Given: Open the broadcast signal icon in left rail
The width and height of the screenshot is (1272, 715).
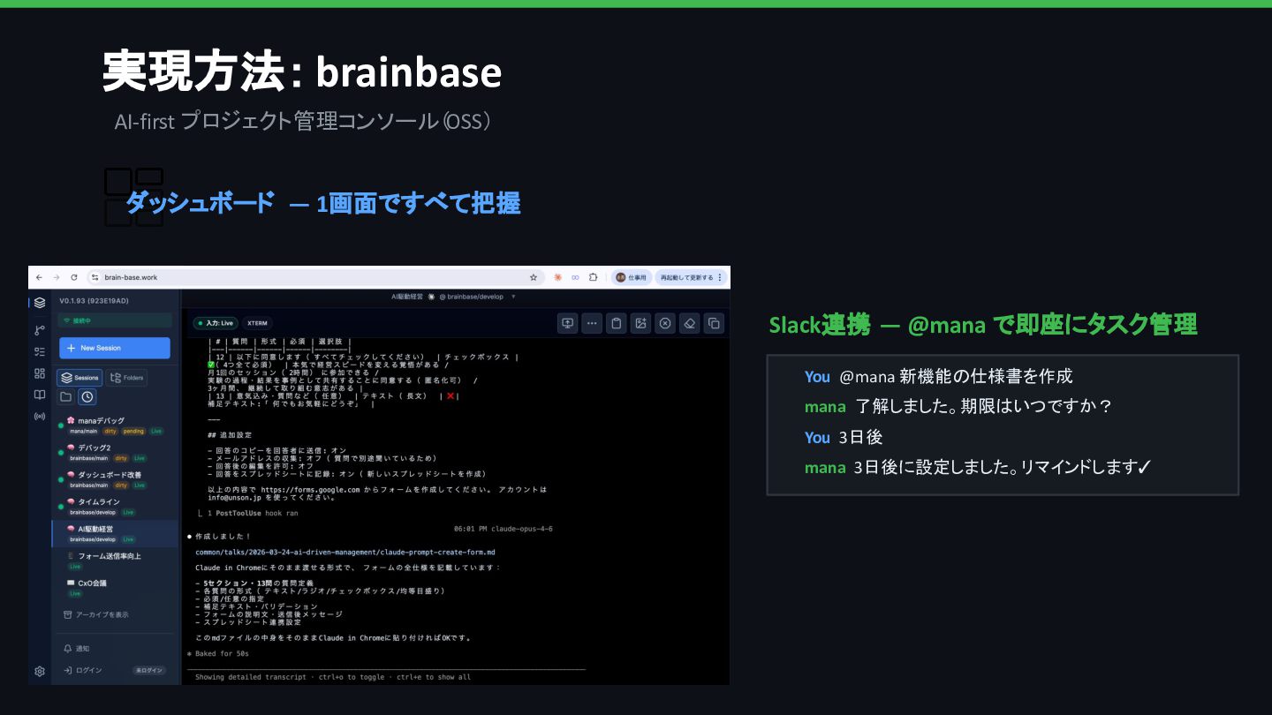Looking at the screenshot, I should coord(40,416).
